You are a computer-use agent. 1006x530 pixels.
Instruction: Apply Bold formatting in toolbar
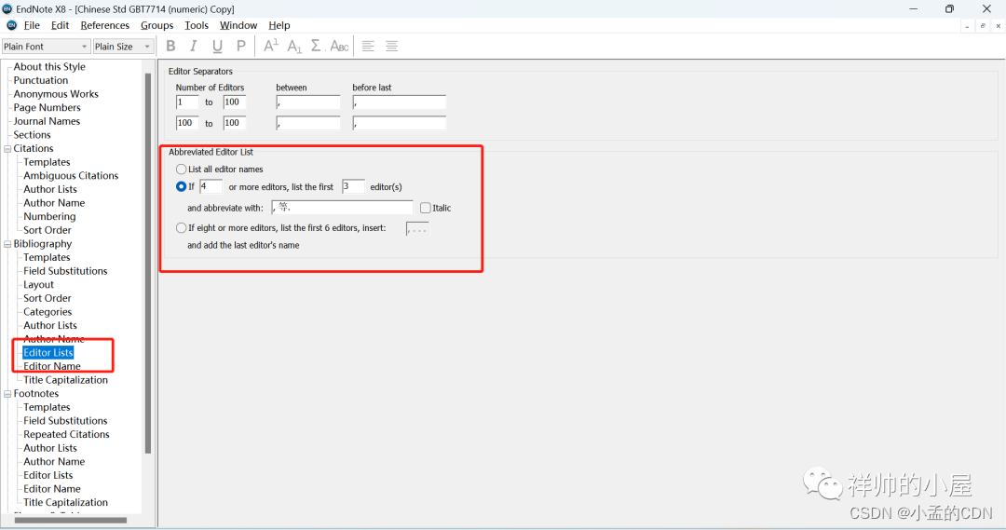click(x=170, y=47)
